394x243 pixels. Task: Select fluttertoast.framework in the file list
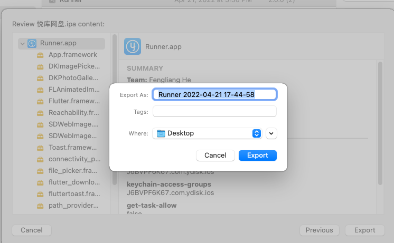click(74, 194)
